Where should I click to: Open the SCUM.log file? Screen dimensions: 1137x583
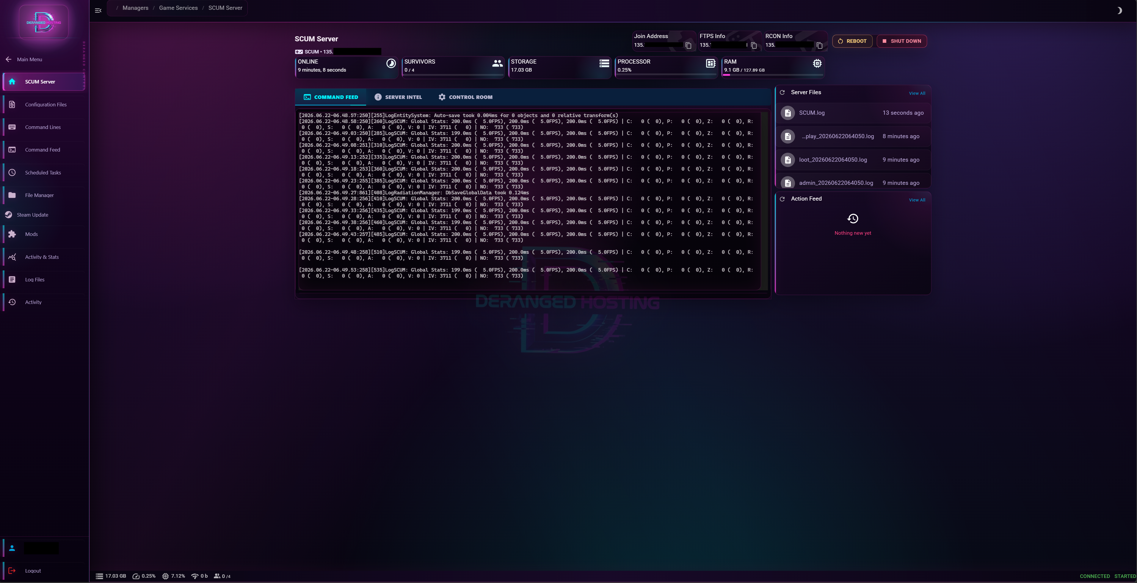853,113
